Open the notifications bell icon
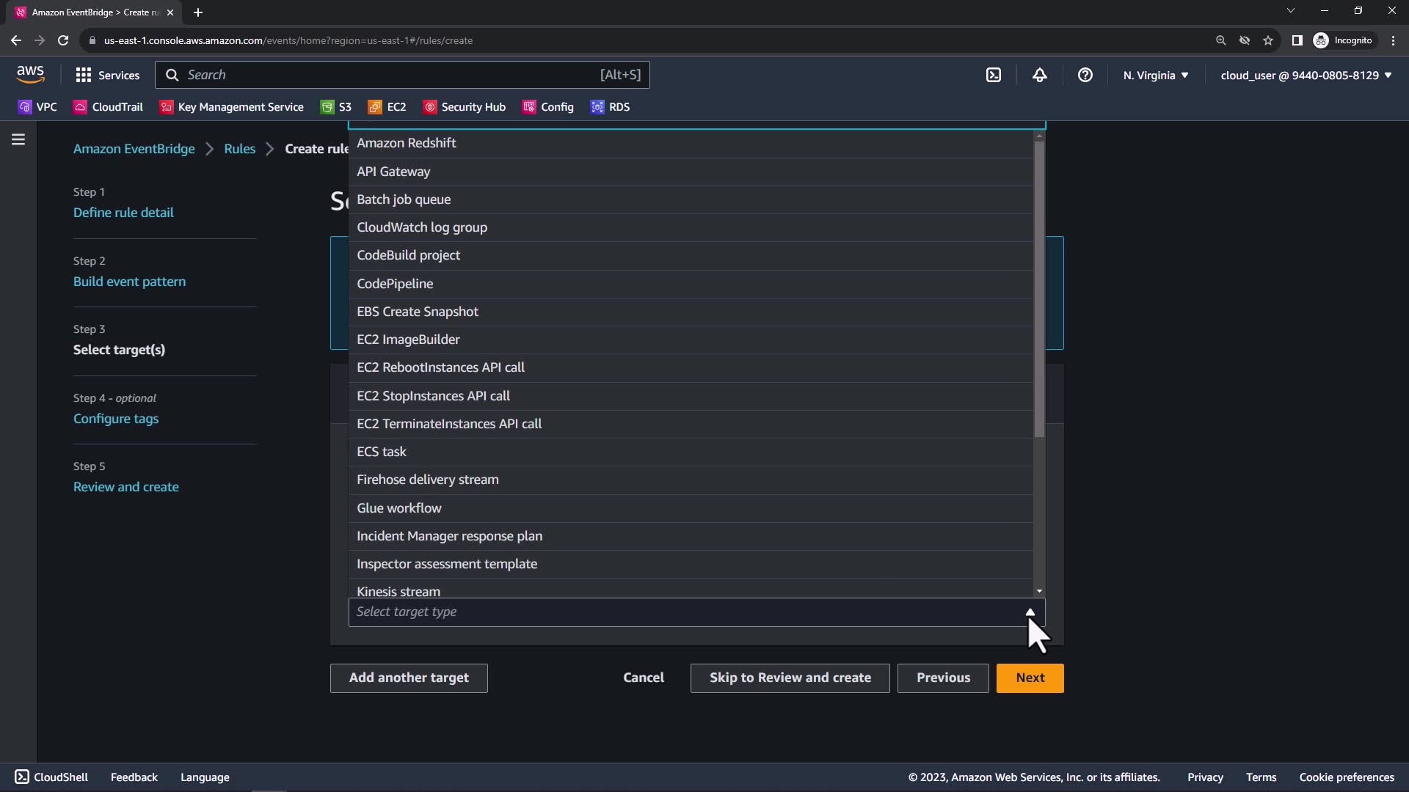 pyautogui.click(x=1039, y=75)
